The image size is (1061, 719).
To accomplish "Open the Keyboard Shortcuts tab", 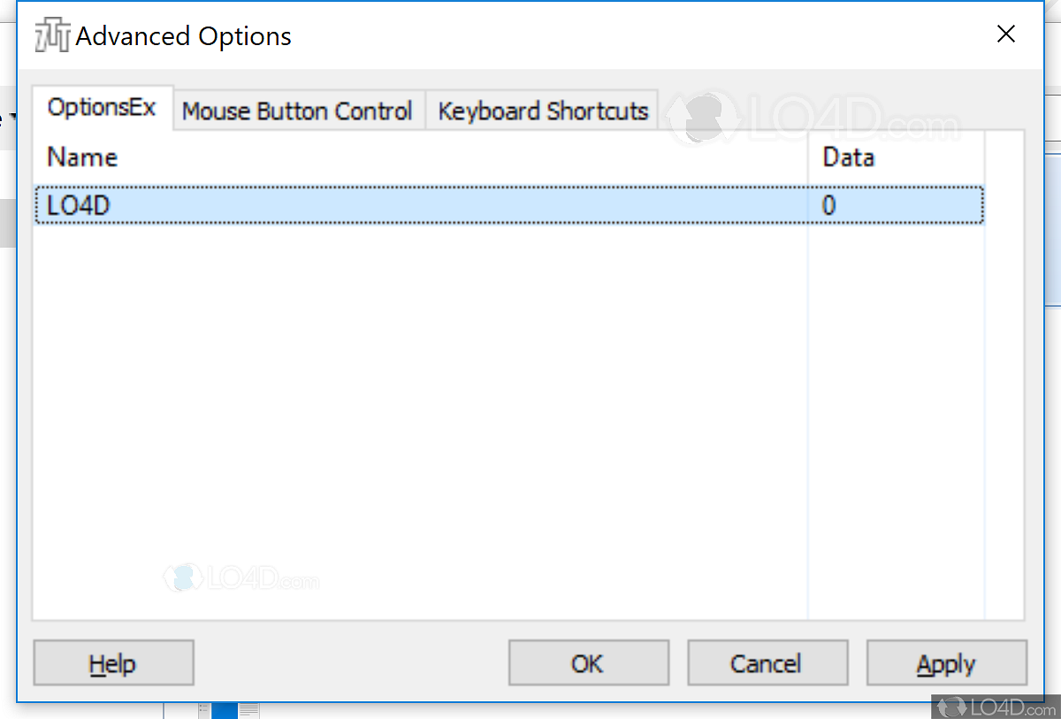I will click(542, 111).
